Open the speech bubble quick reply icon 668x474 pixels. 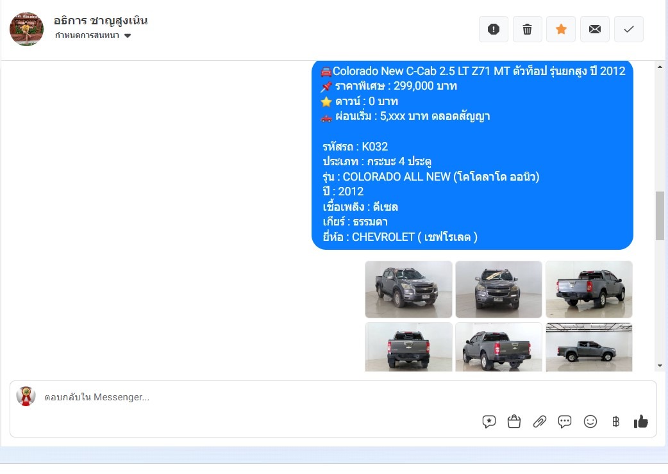565,421
